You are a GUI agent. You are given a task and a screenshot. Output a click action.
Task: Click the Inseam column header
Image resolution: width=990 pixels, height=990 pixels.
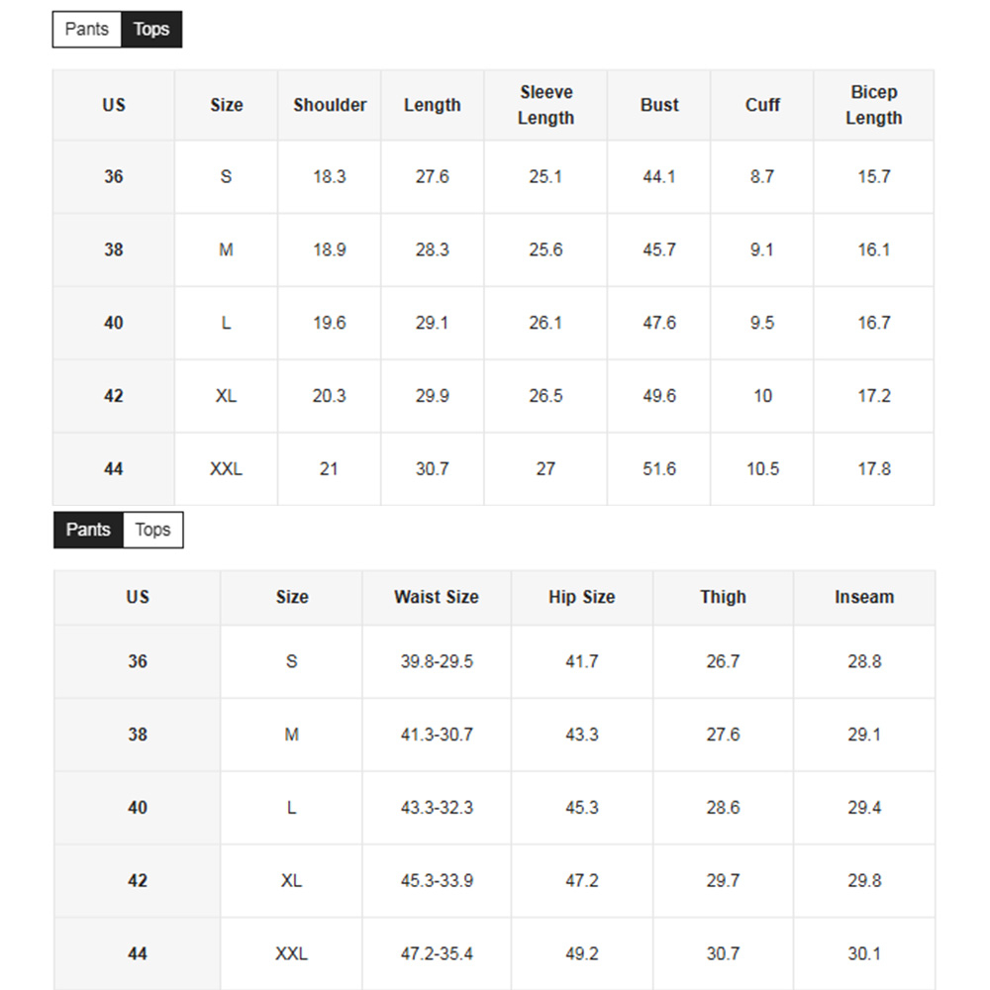[x=864, y=597]
